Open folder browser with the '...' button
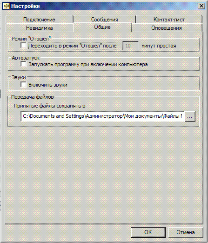 pos(190,116)
